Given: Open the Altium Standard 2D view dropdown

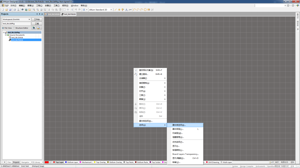Looking at the screenshot, I should pyautogui.click(x=111, y=10).
